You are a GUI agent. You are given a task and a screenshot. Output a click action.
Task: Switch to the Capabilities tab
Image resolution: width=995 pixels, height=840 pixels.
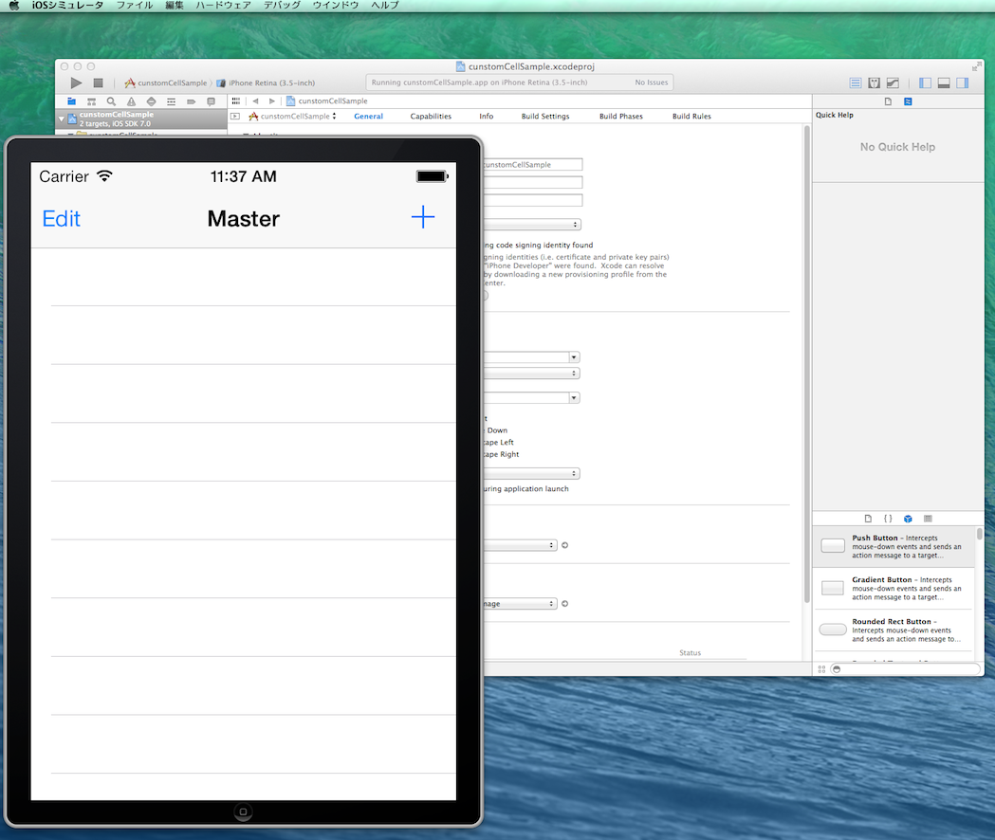pos(431,116)
